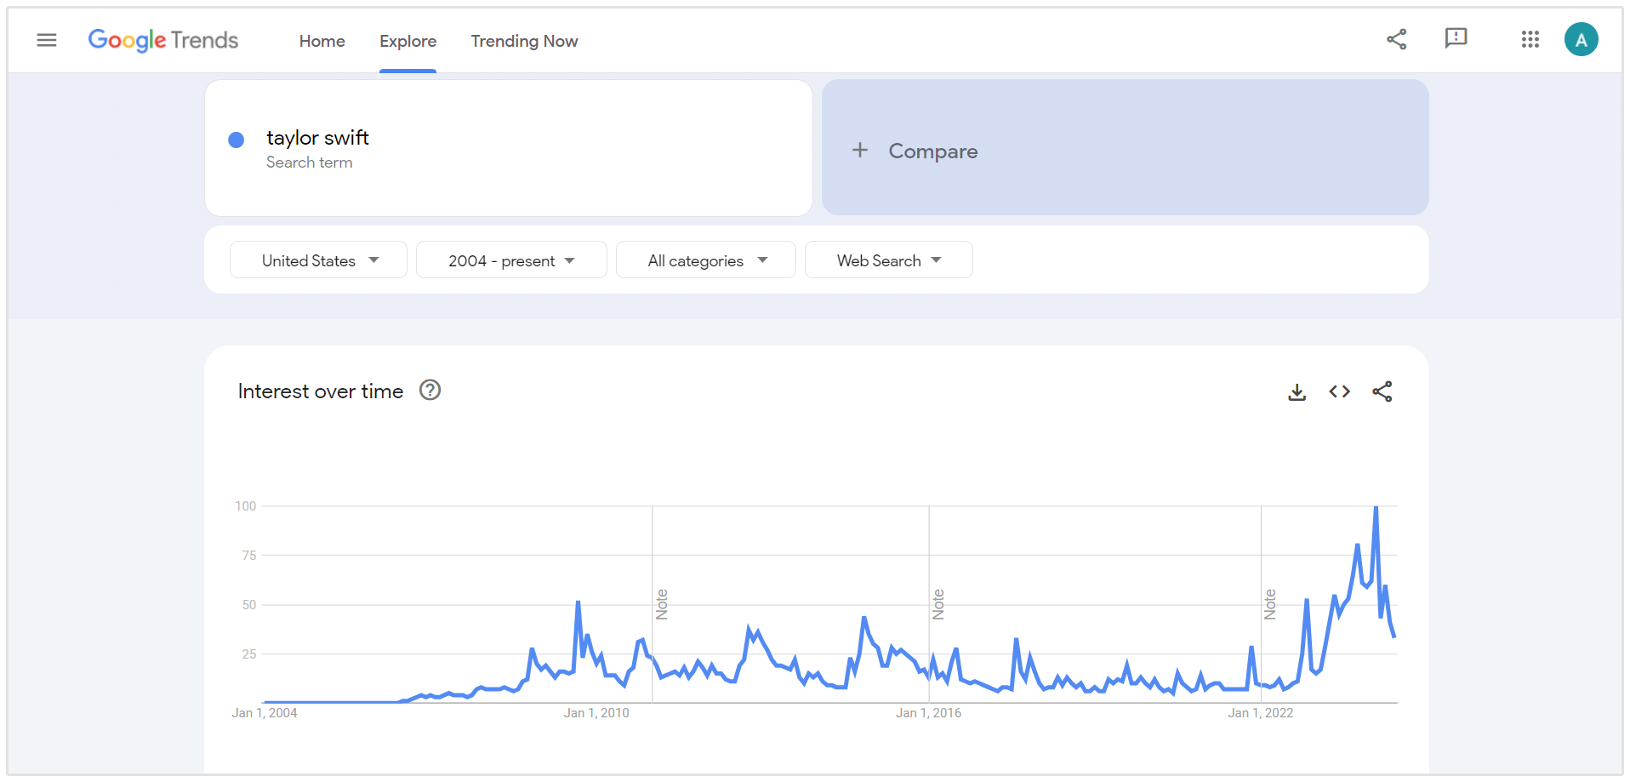Screen dimensions: 1630x782
Task: Open the Google apps grid
Action: click(1530, 39)
